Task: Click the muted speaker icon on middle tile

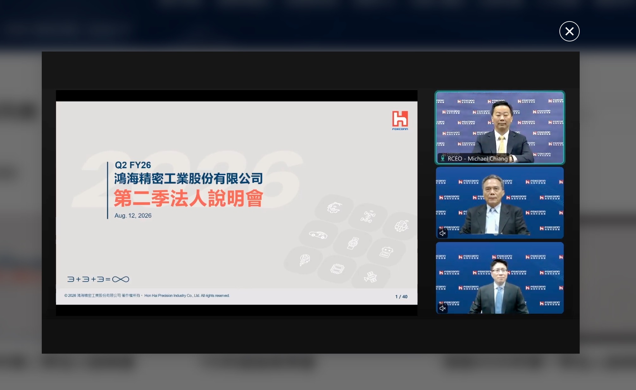Action: click(x=443, y=233)
